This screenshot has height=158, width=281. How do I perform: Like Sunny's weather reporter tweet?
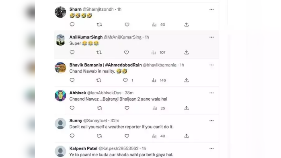pos(127,136)
